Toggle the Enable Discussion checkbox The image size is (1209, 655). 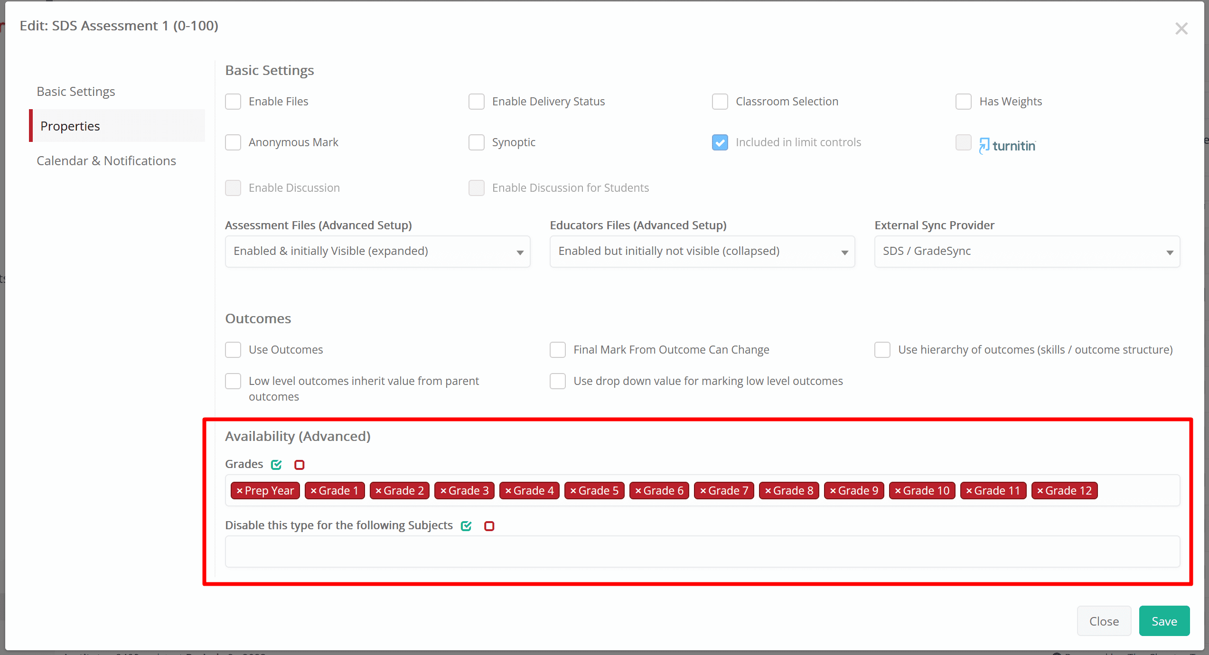tap(233, 188)
